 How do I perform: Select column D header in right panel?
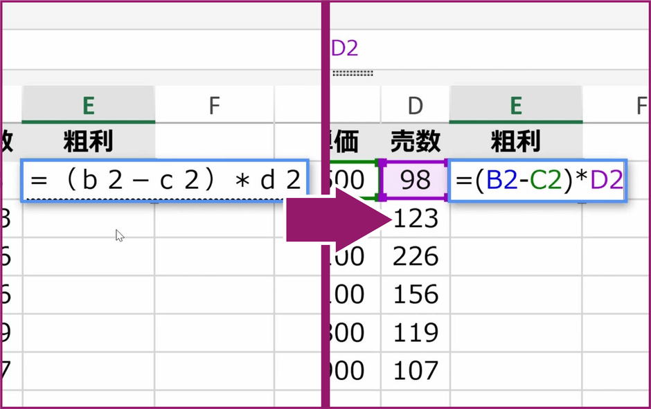415,104
